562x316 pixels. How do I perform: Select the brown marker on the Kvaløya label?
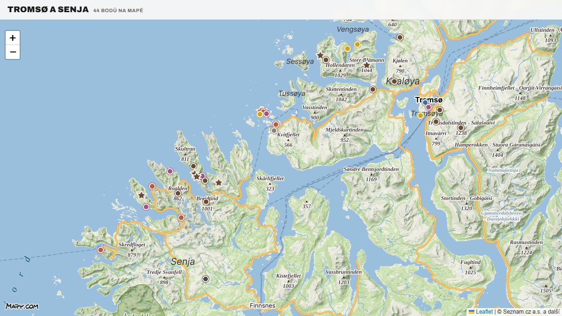pyautogui.click(x=394, y=81)
